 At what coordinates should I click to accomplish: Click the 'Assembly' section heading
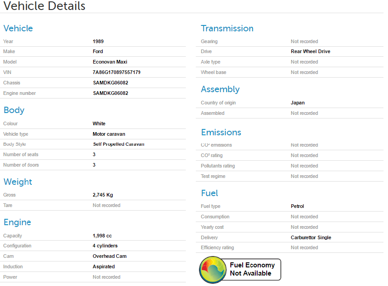(220, 89)
